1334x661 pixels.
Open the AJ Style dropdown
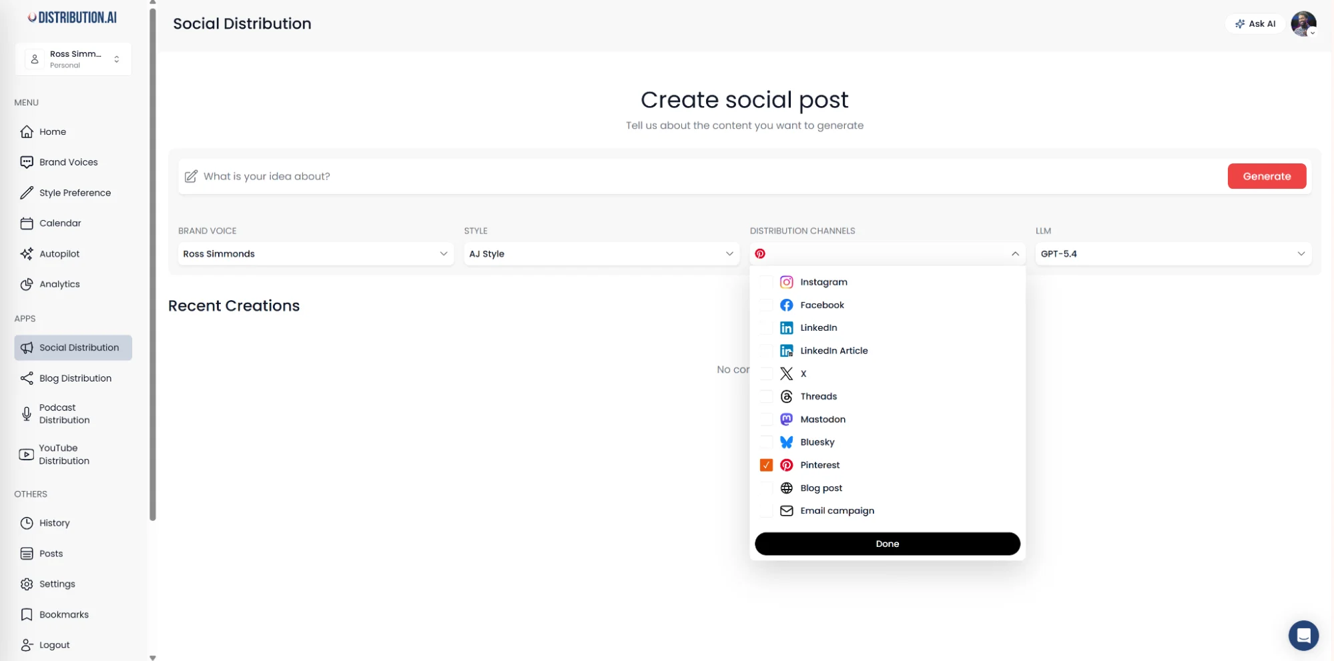(x=601, y=253)
